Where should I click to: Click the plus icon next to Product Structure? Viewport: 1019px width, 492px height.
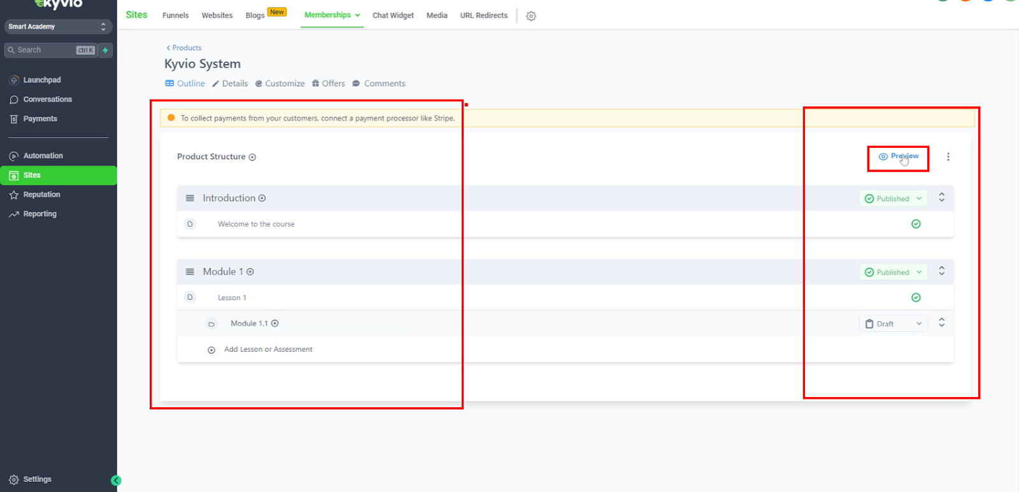tap(252, 157)
